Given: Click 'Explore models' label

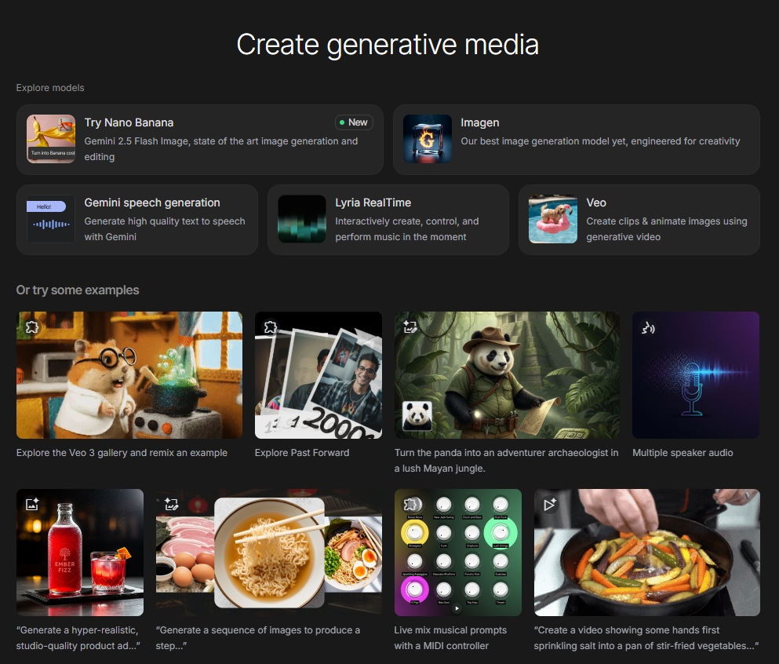Looking at the screenshot, I should 50,88.
